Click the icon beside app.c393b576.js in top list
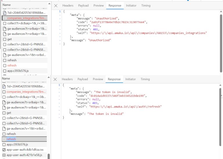Image resolution: width=223 pixels, height=159 pixels. click(5, 71)
